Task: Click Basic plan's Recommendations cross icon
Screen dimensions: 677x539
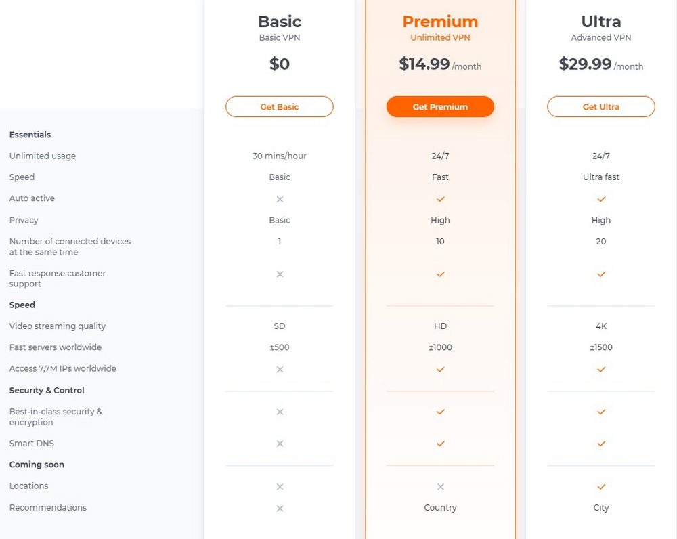Action: pyautogui.click(x=280, y=508)
